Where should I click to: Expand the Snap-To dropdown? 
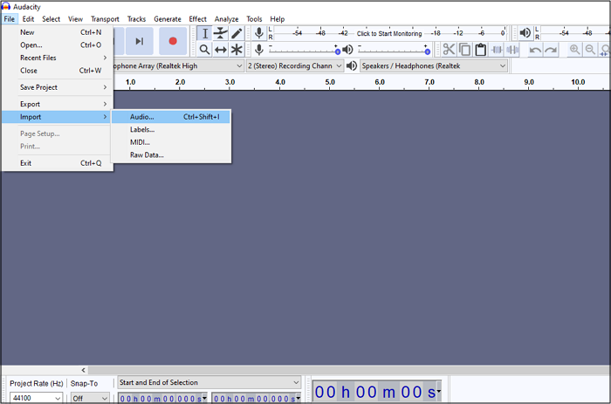(91, 398)
